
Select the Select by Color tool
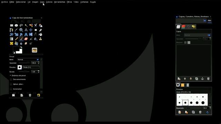tap(31, 25)
